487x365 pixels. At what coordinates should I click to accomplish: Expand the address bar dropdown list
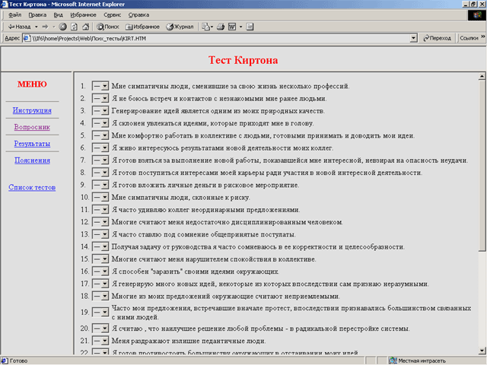[x=413, y=38]
